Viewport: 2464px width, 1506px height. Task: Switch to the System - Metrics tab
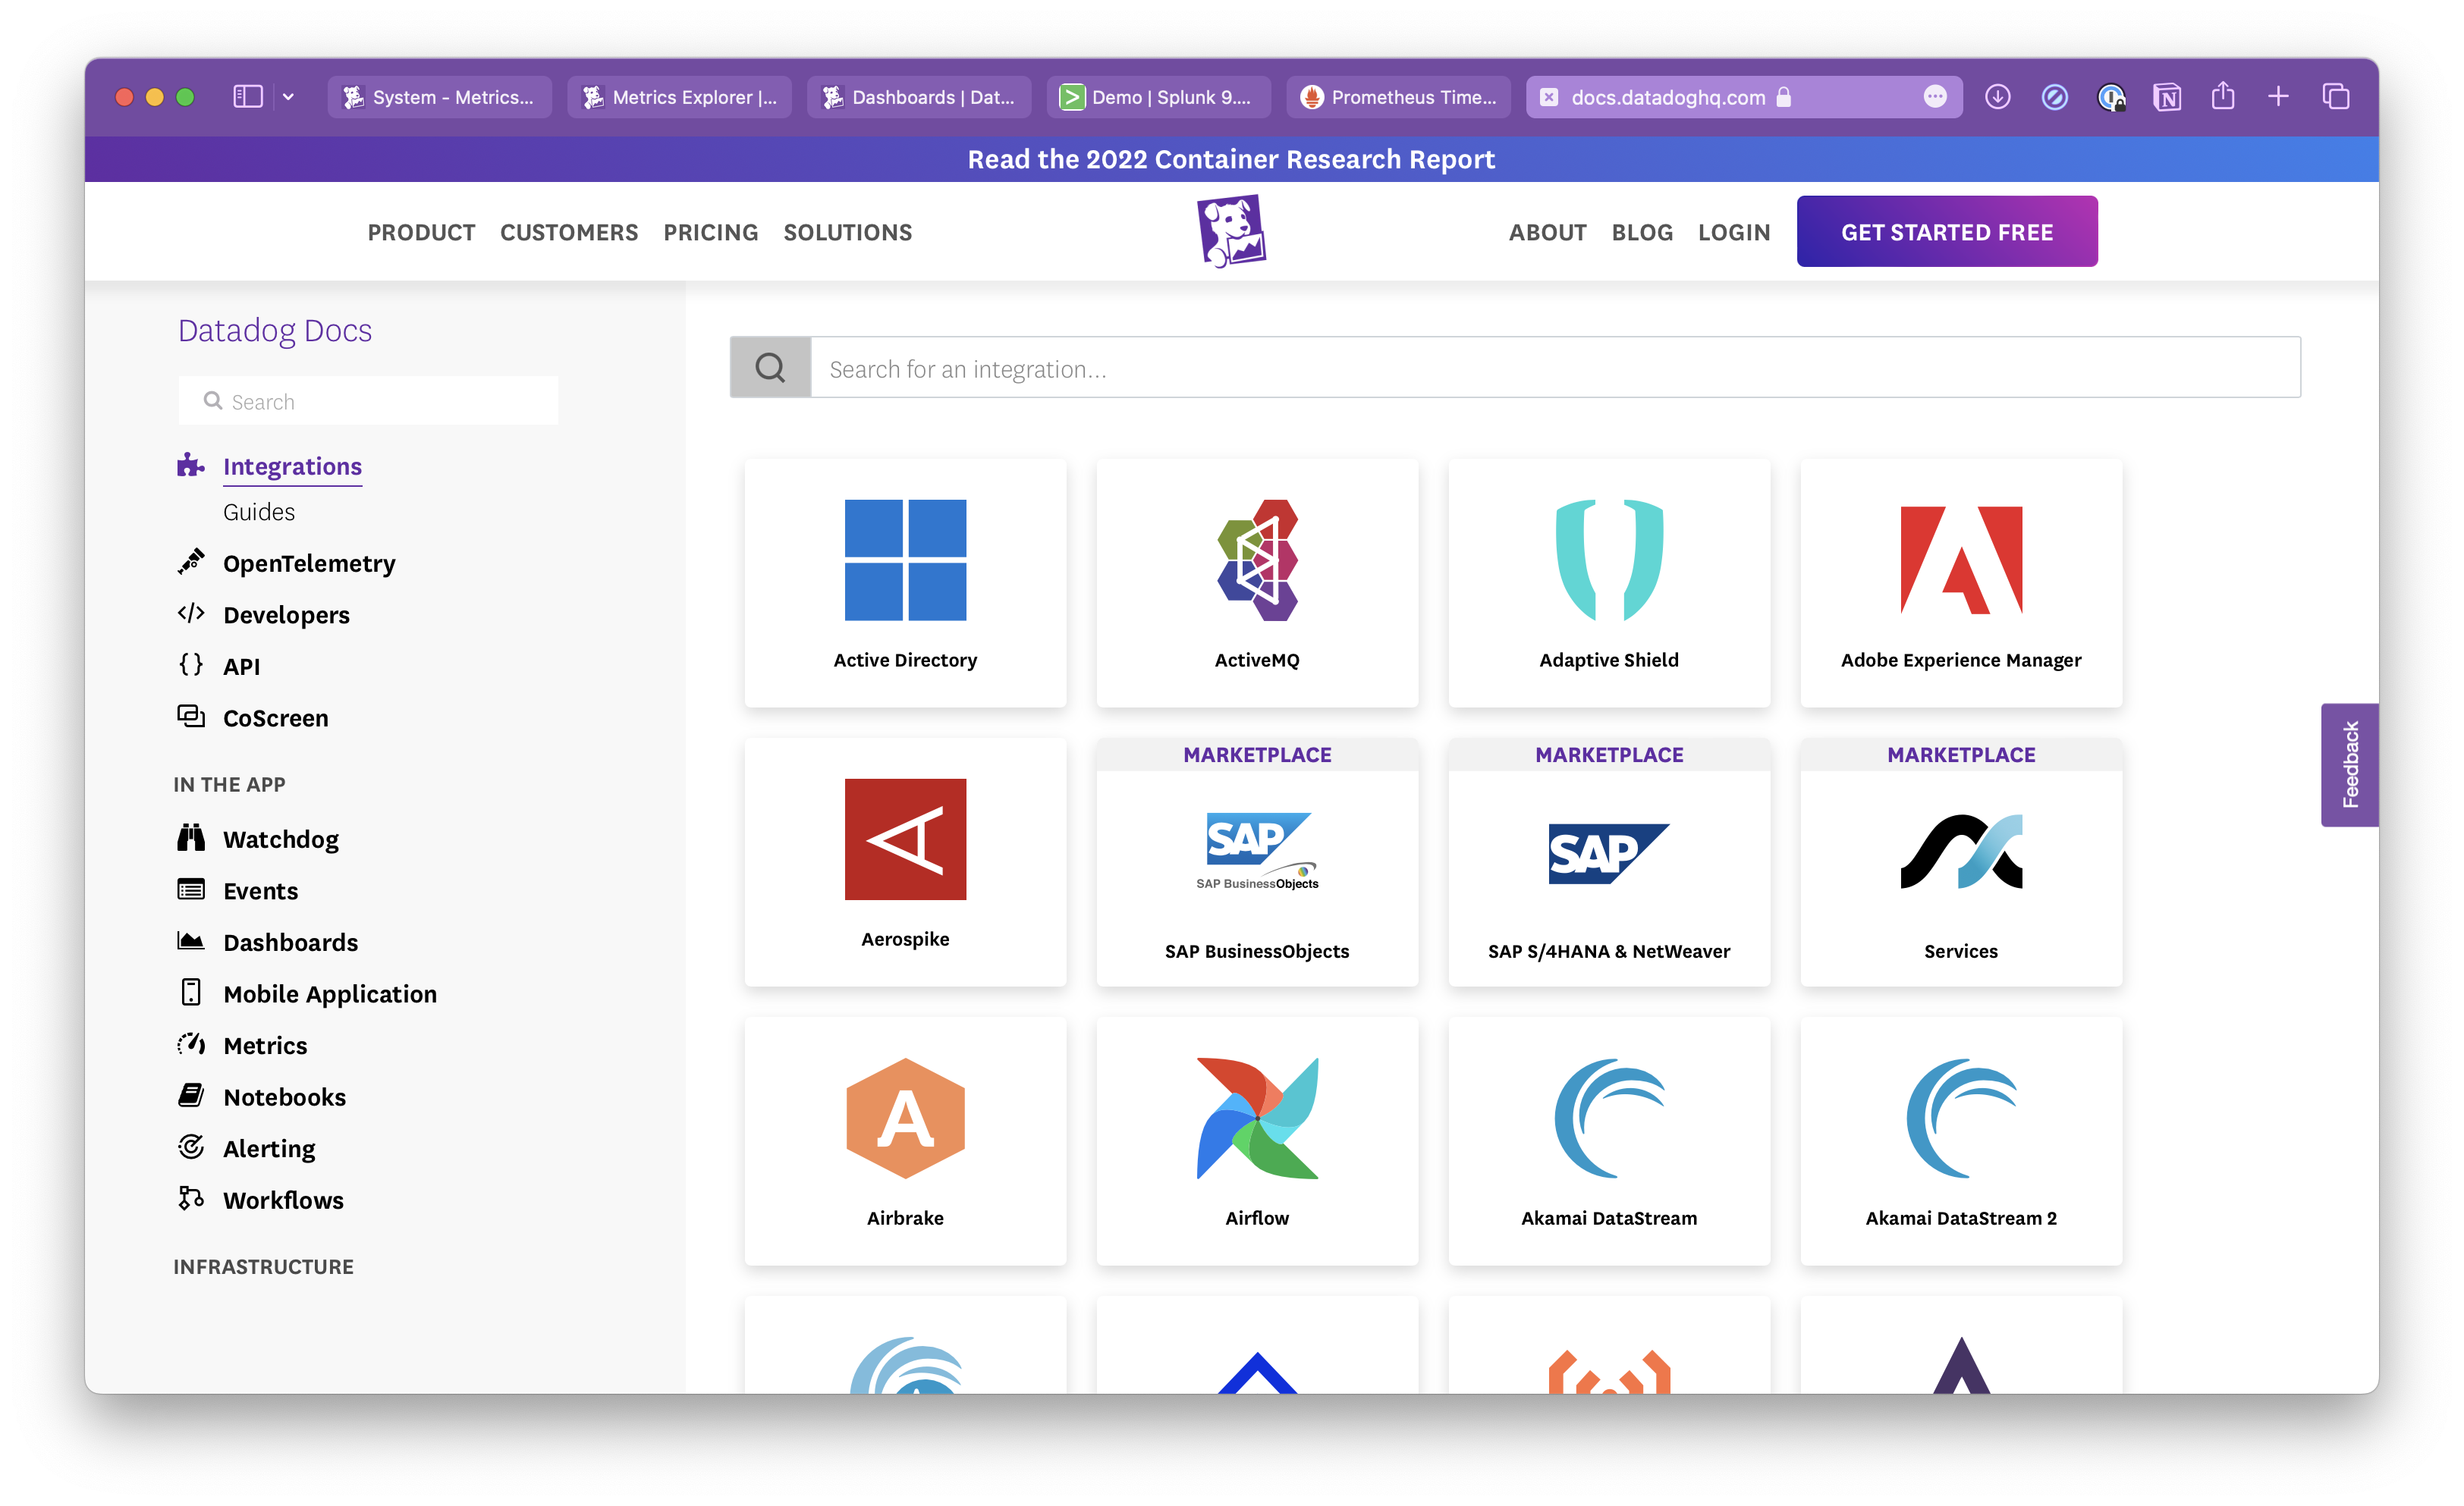439,97
